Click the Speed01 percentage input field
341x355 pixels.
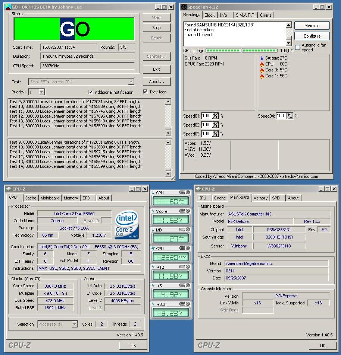[x=206, y=116]
